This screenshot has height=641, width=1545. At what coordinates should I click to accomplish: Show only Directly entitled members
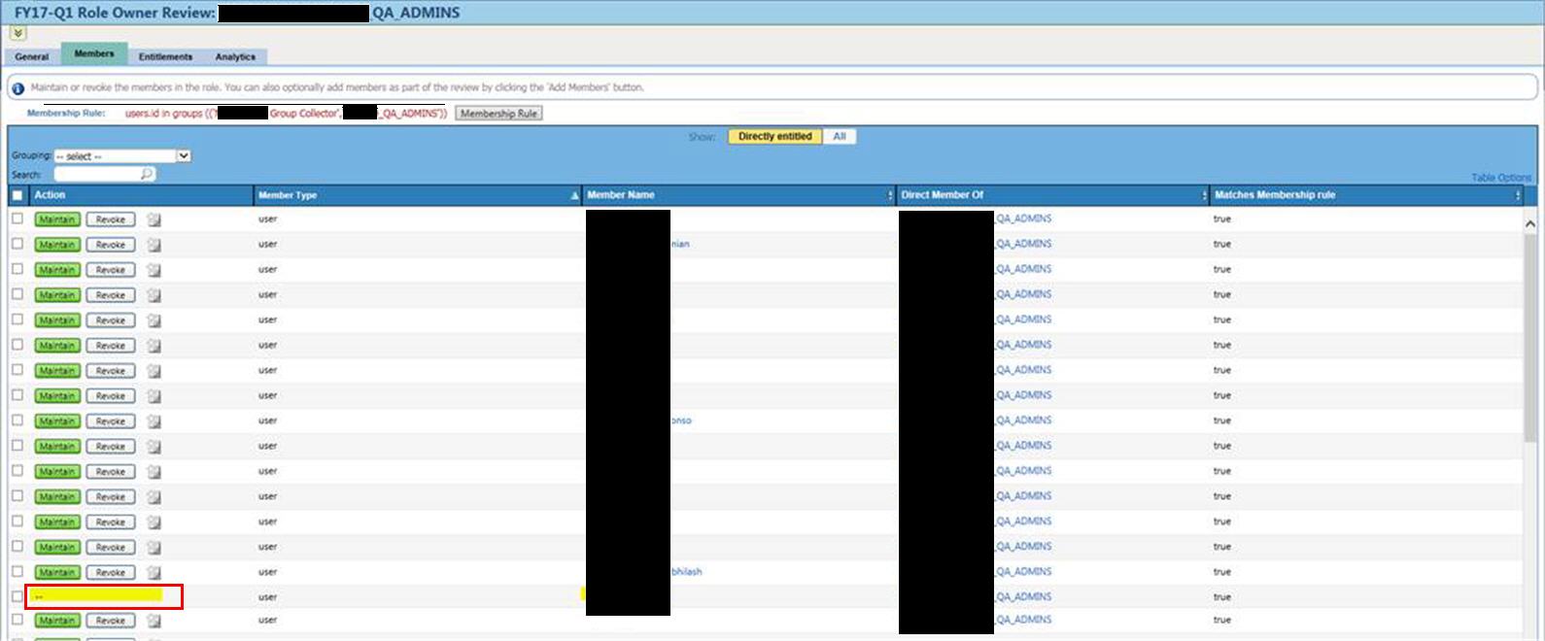pos(775,137)
